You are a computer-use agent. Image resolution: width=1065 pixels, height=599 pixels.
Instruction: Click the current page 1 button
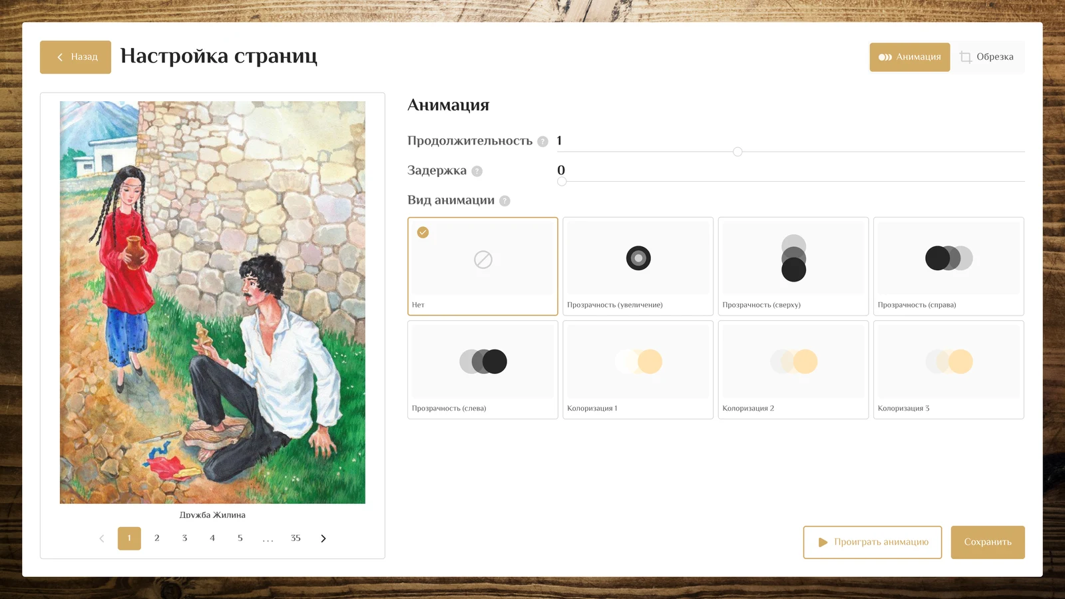tap(129, 538)
